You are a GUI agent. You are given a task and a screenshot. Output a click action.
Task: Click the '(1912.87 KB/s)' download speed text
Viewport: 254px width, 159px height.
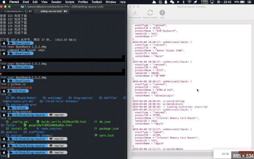coord(65,40)
